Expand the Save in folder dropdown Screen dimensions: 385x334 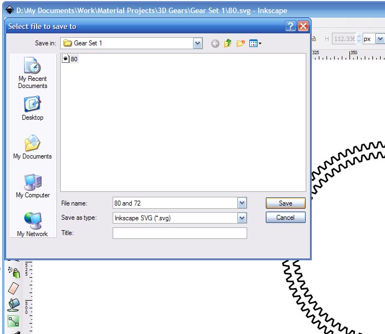pyautogui.click(x=197, y=43)
